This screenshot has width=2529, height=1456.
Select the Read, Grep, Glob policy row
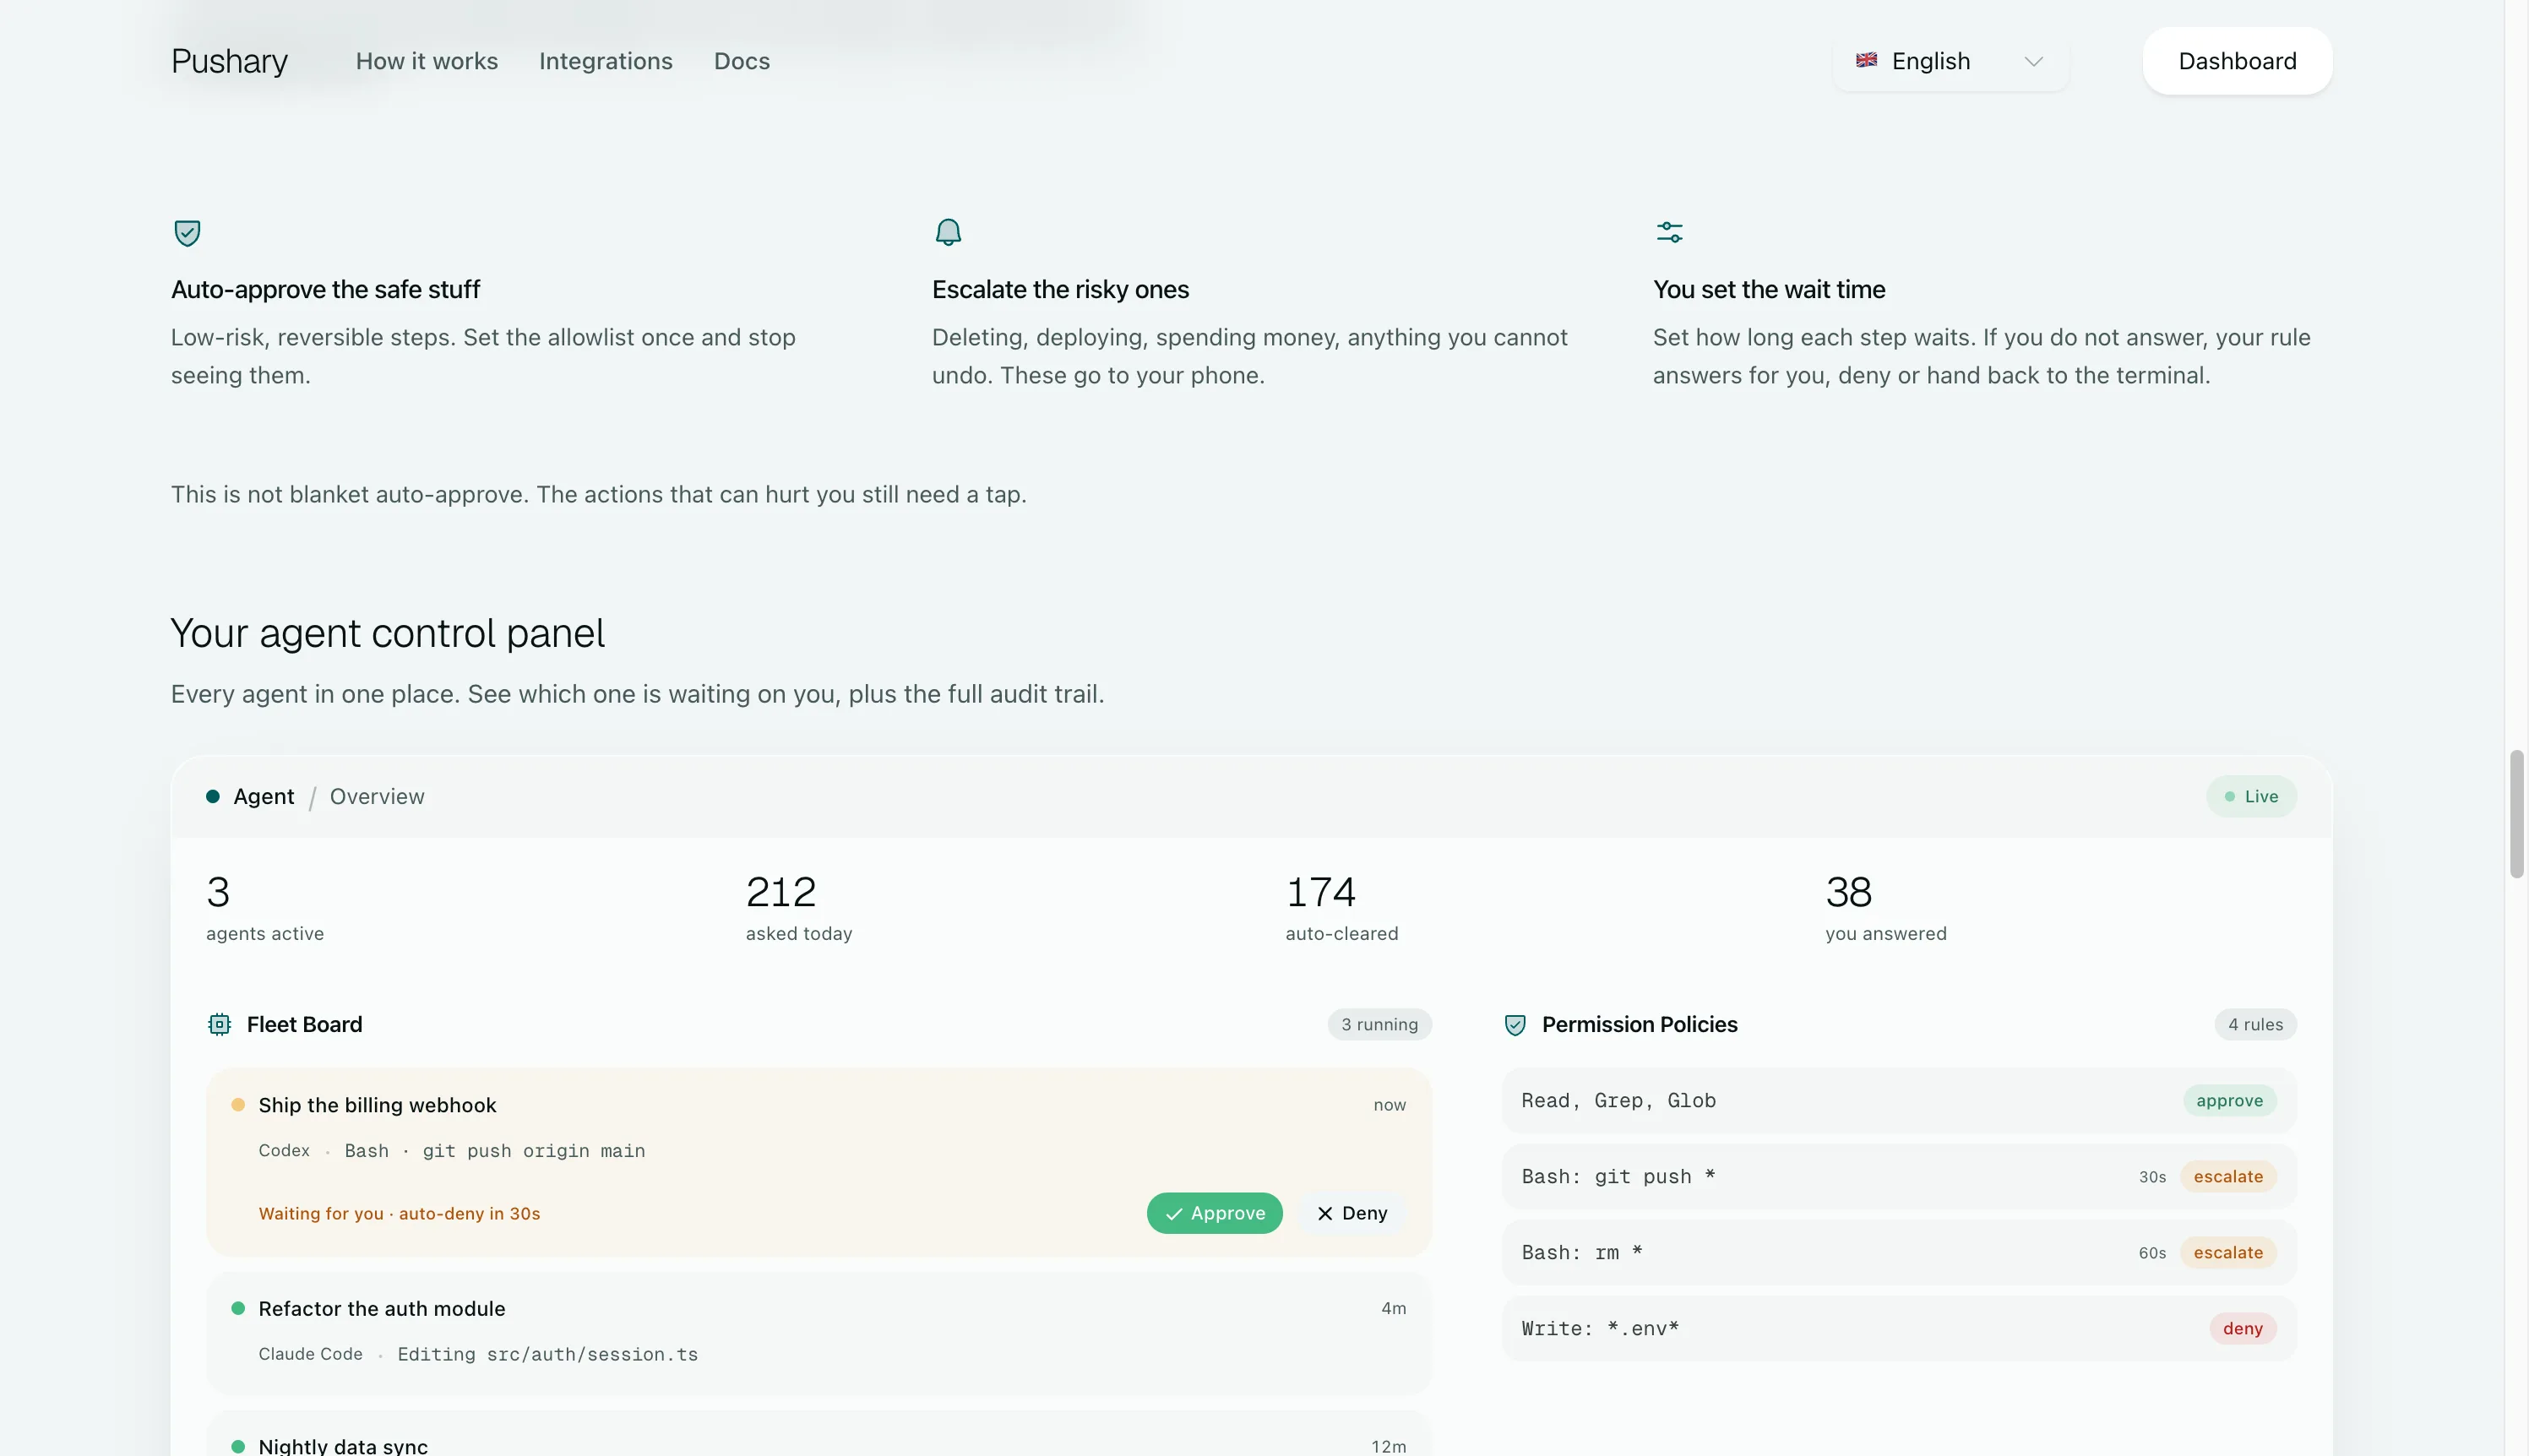[1899, 1101]
